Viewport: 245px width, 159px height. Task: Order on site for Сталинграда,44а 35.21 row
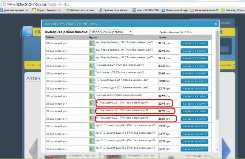click(x=194, y=149)
